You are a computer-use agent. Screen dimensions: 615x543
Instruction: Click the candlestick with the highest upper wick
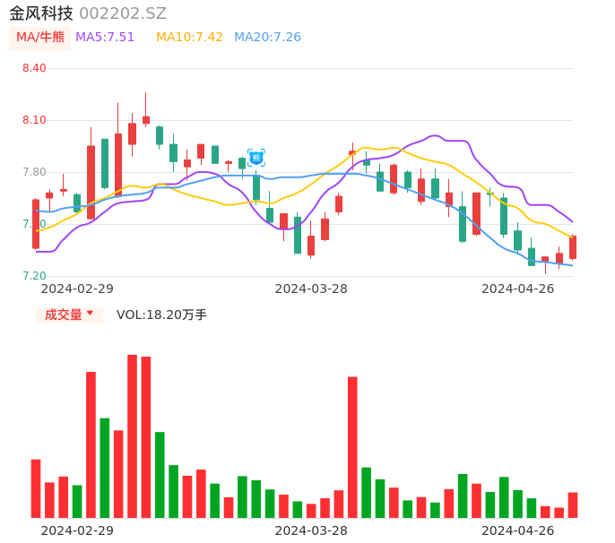(x=146, y=120)
